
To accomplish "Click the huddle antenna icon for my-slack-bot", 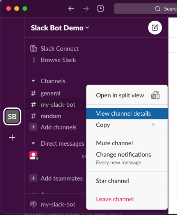I will pos(34,204).
